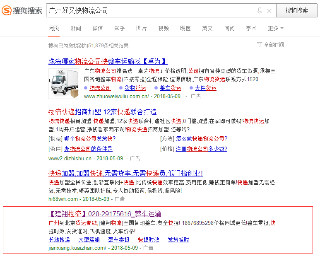The height and width of the screenshot is (256, 320).
Task: Open the 大型运输 sublink
Action: 89,239
